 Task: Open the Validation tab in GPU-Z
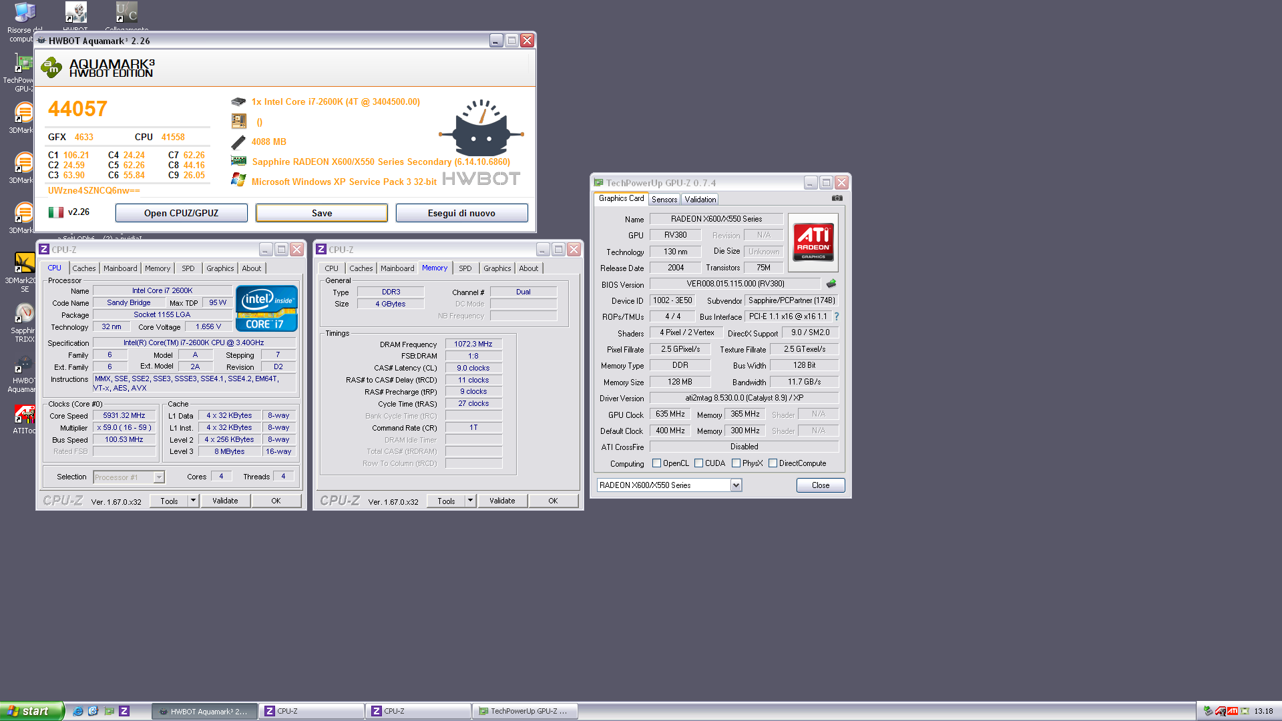[x=700, y=200]
